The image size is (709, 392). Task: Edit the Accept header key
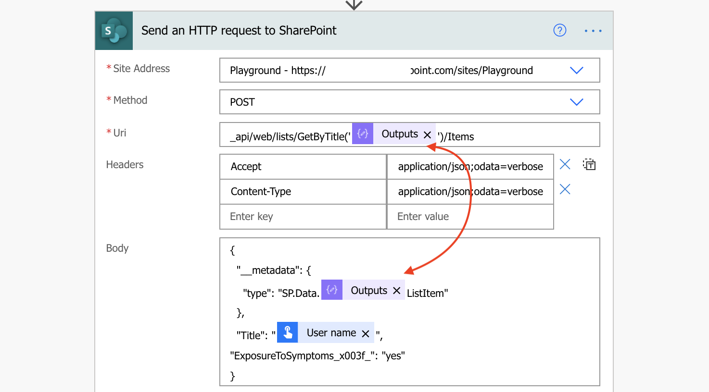[303, 167]
